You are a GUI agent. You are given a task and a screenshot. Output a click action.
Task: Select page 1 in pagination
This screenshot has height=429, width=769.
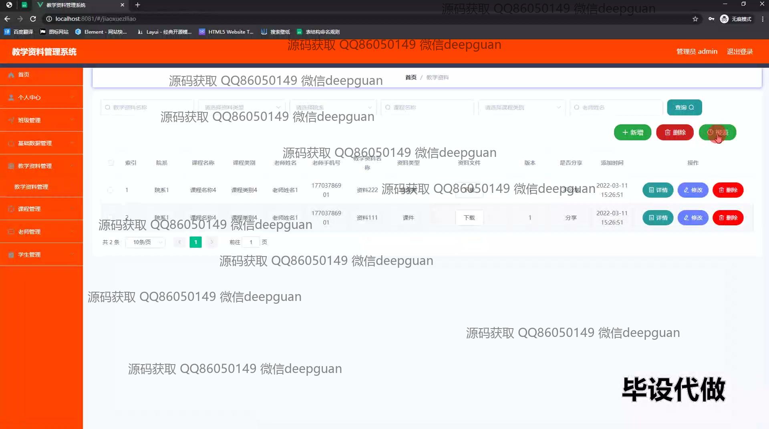point(195,242)
